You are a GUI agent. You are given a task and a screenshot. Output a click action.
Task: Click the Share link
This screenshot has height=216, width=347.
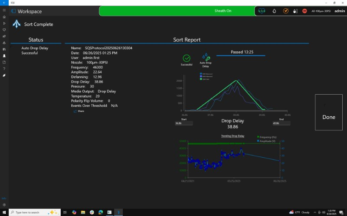click(x=81, y=111)
